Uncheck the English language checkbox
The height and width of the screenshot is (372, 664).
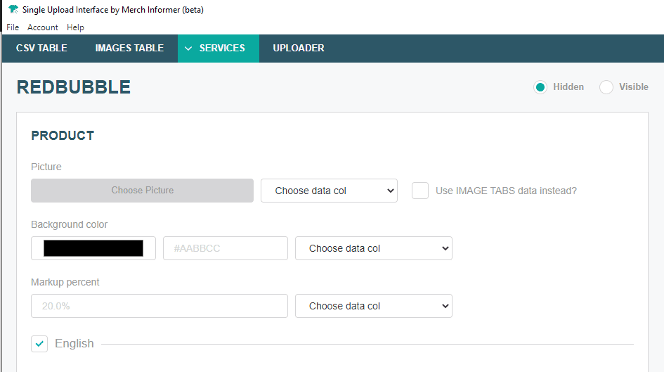[x=39, y=344]
